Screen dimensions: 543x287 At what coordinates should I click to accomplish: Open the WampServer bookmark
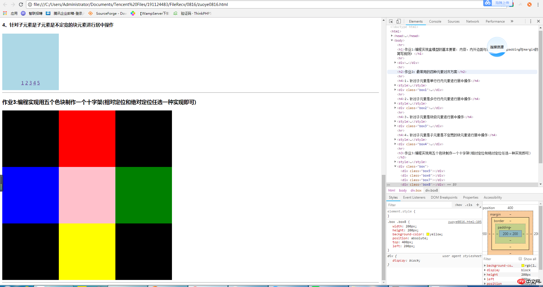point(150,13)
